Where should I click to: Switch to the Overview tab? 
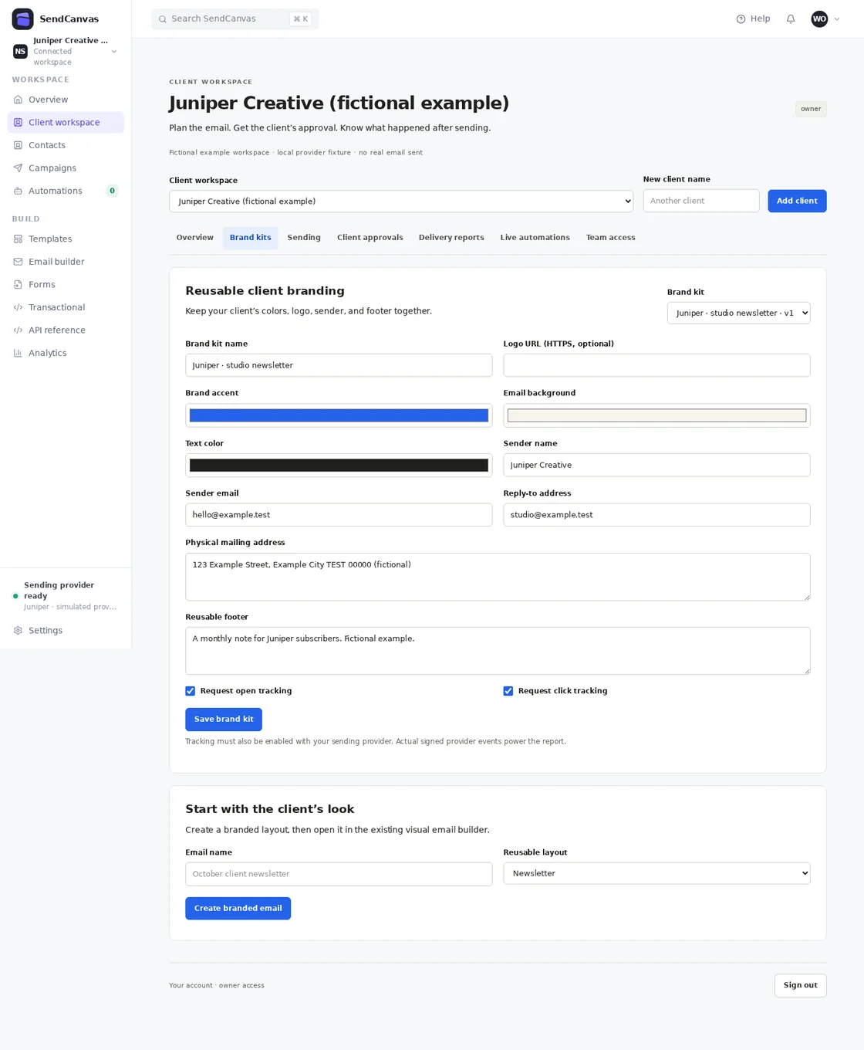click(195, 238)
